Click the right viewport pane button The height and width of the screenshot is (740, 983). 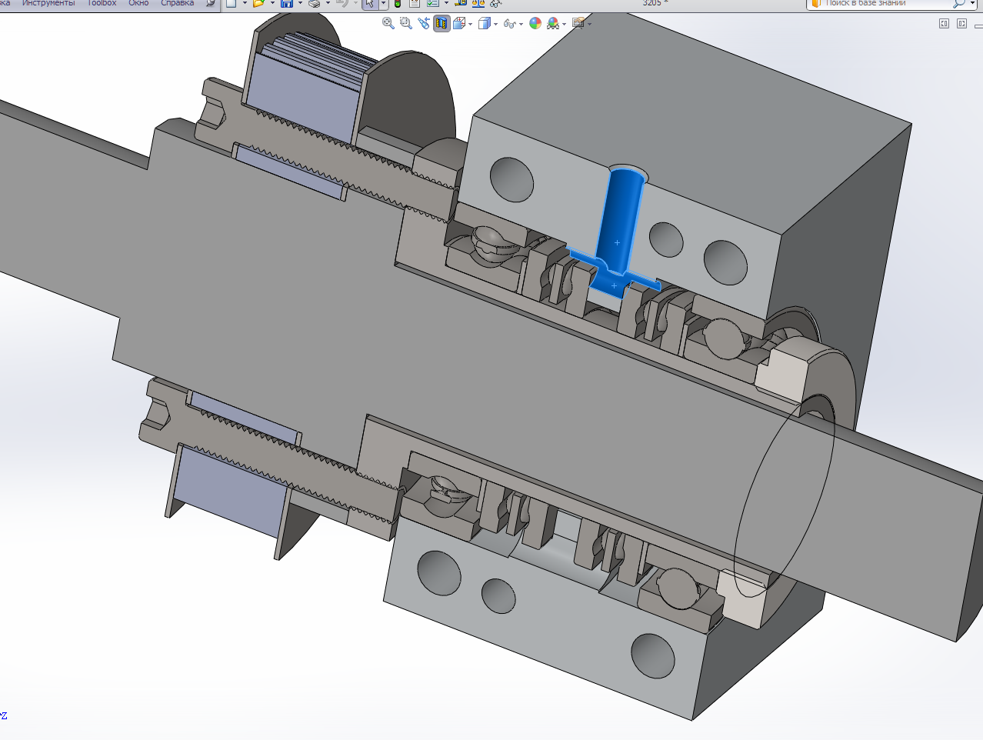(x=961, y=24)
